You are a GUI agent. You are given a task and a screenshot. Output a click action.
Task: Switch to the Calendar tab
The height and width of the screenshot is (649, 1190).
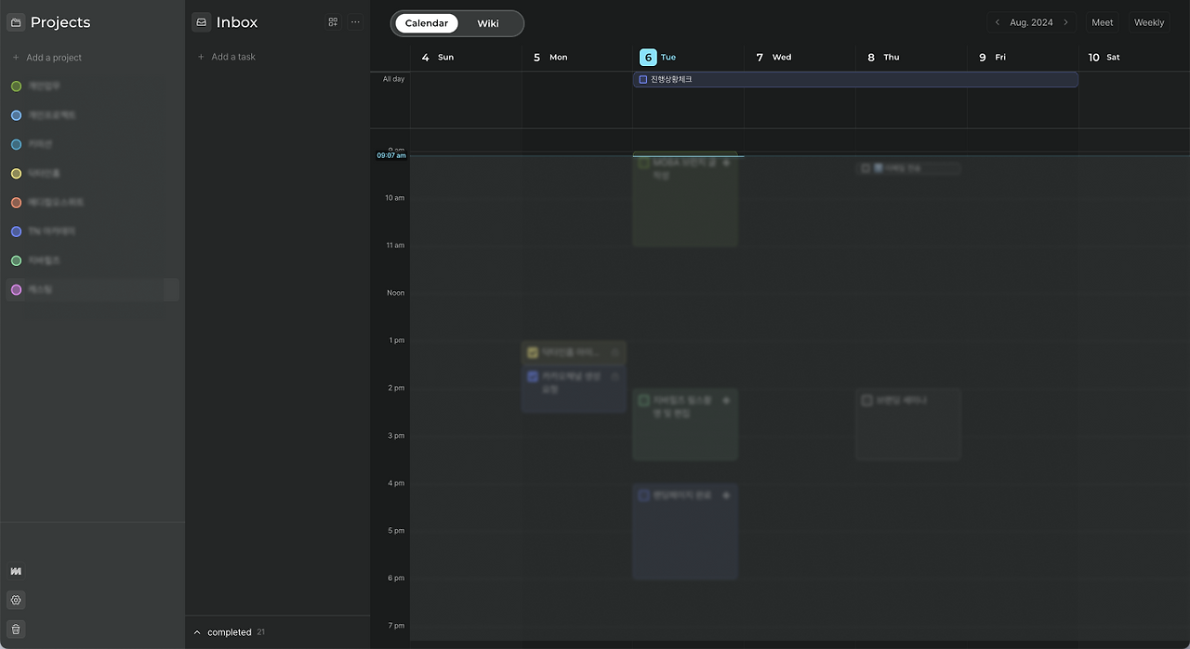pos(427,23)
